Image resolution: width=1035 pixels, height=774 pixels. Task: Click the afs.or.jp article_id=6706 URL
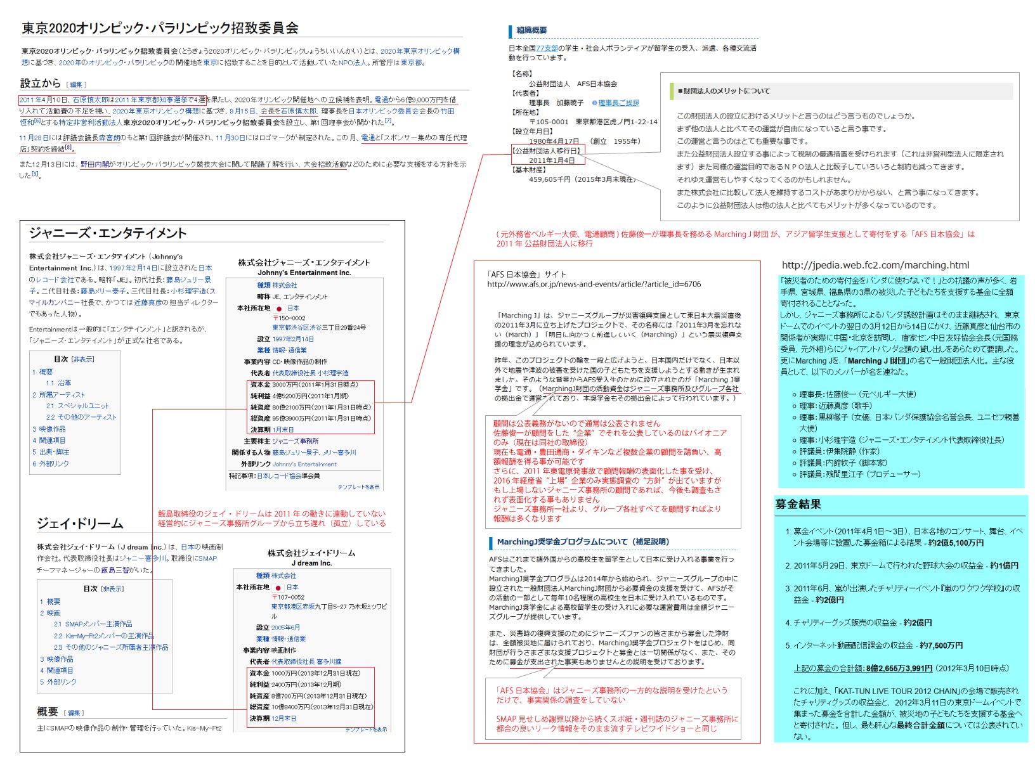click(594, 285)
